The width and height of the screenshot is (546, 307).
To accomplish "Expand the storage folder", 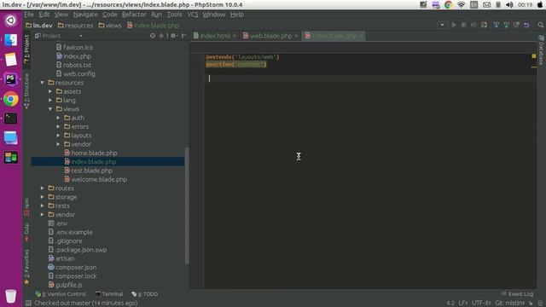I will coord(42,197).
